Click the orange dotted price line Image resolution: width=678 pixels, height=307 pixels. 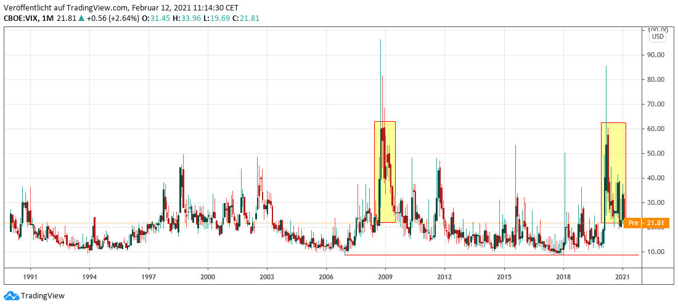click(x=185, y=223)
